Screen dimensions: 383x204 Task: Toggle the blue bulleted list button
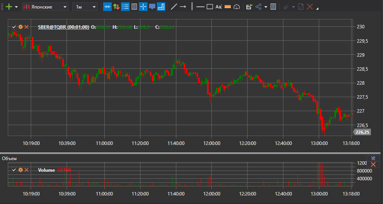[x=125, y=7]
